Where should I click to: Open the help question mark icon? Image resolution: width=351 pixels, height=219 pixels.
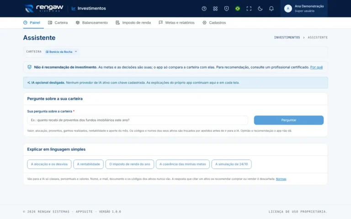[204, 9]
